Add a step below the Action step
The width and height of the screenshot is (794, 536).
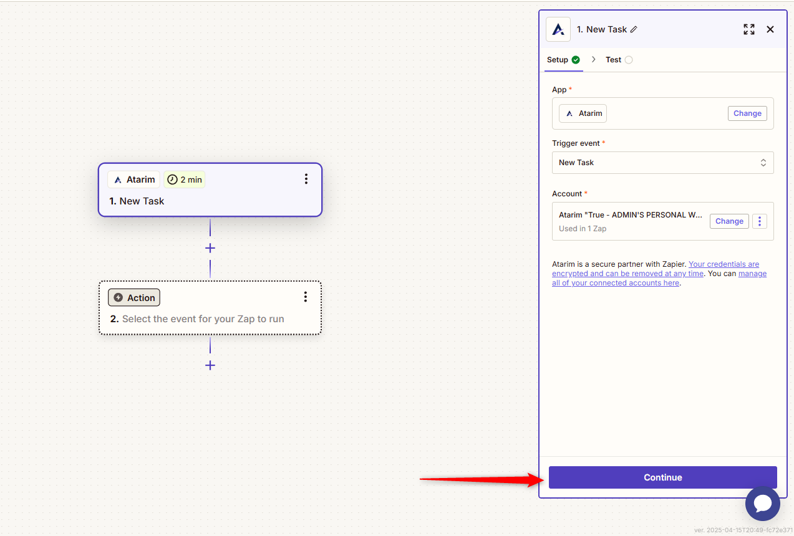[210, 365]
